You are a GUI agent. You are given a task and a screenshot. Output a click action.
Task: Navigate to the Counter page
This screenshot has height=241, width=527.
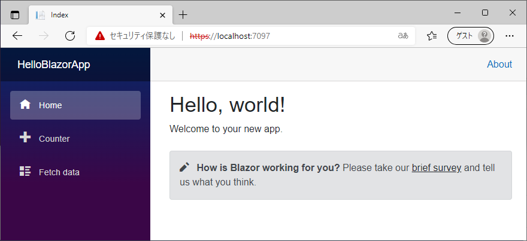click(75, 139)
